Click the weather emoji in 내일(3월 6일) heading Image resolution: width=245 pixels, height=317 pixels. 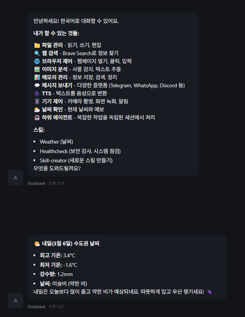(x=37, y=243)
